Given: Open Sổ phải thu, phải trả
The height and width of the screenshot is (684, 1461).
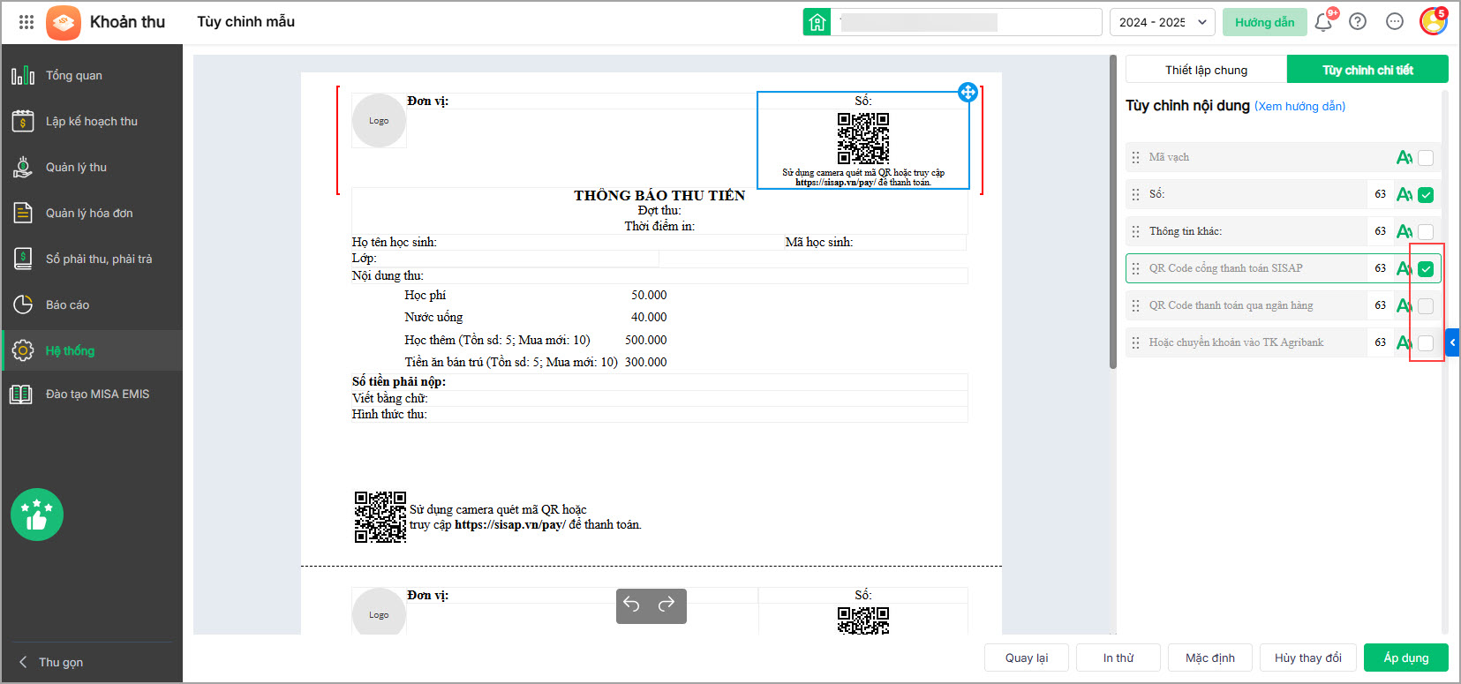Looking at the screenshot, I should coord(92,259).
